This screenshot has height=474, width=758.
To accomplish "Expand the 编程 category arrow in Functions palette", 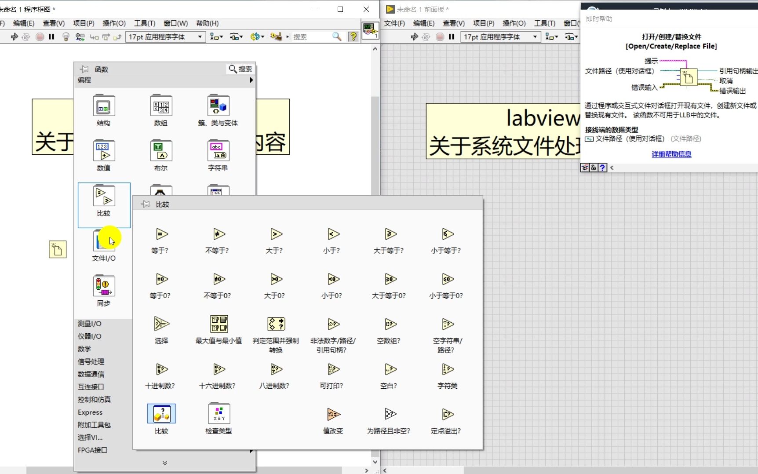I will (251, 80).
